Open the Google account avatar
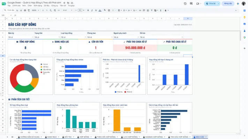 243,3
